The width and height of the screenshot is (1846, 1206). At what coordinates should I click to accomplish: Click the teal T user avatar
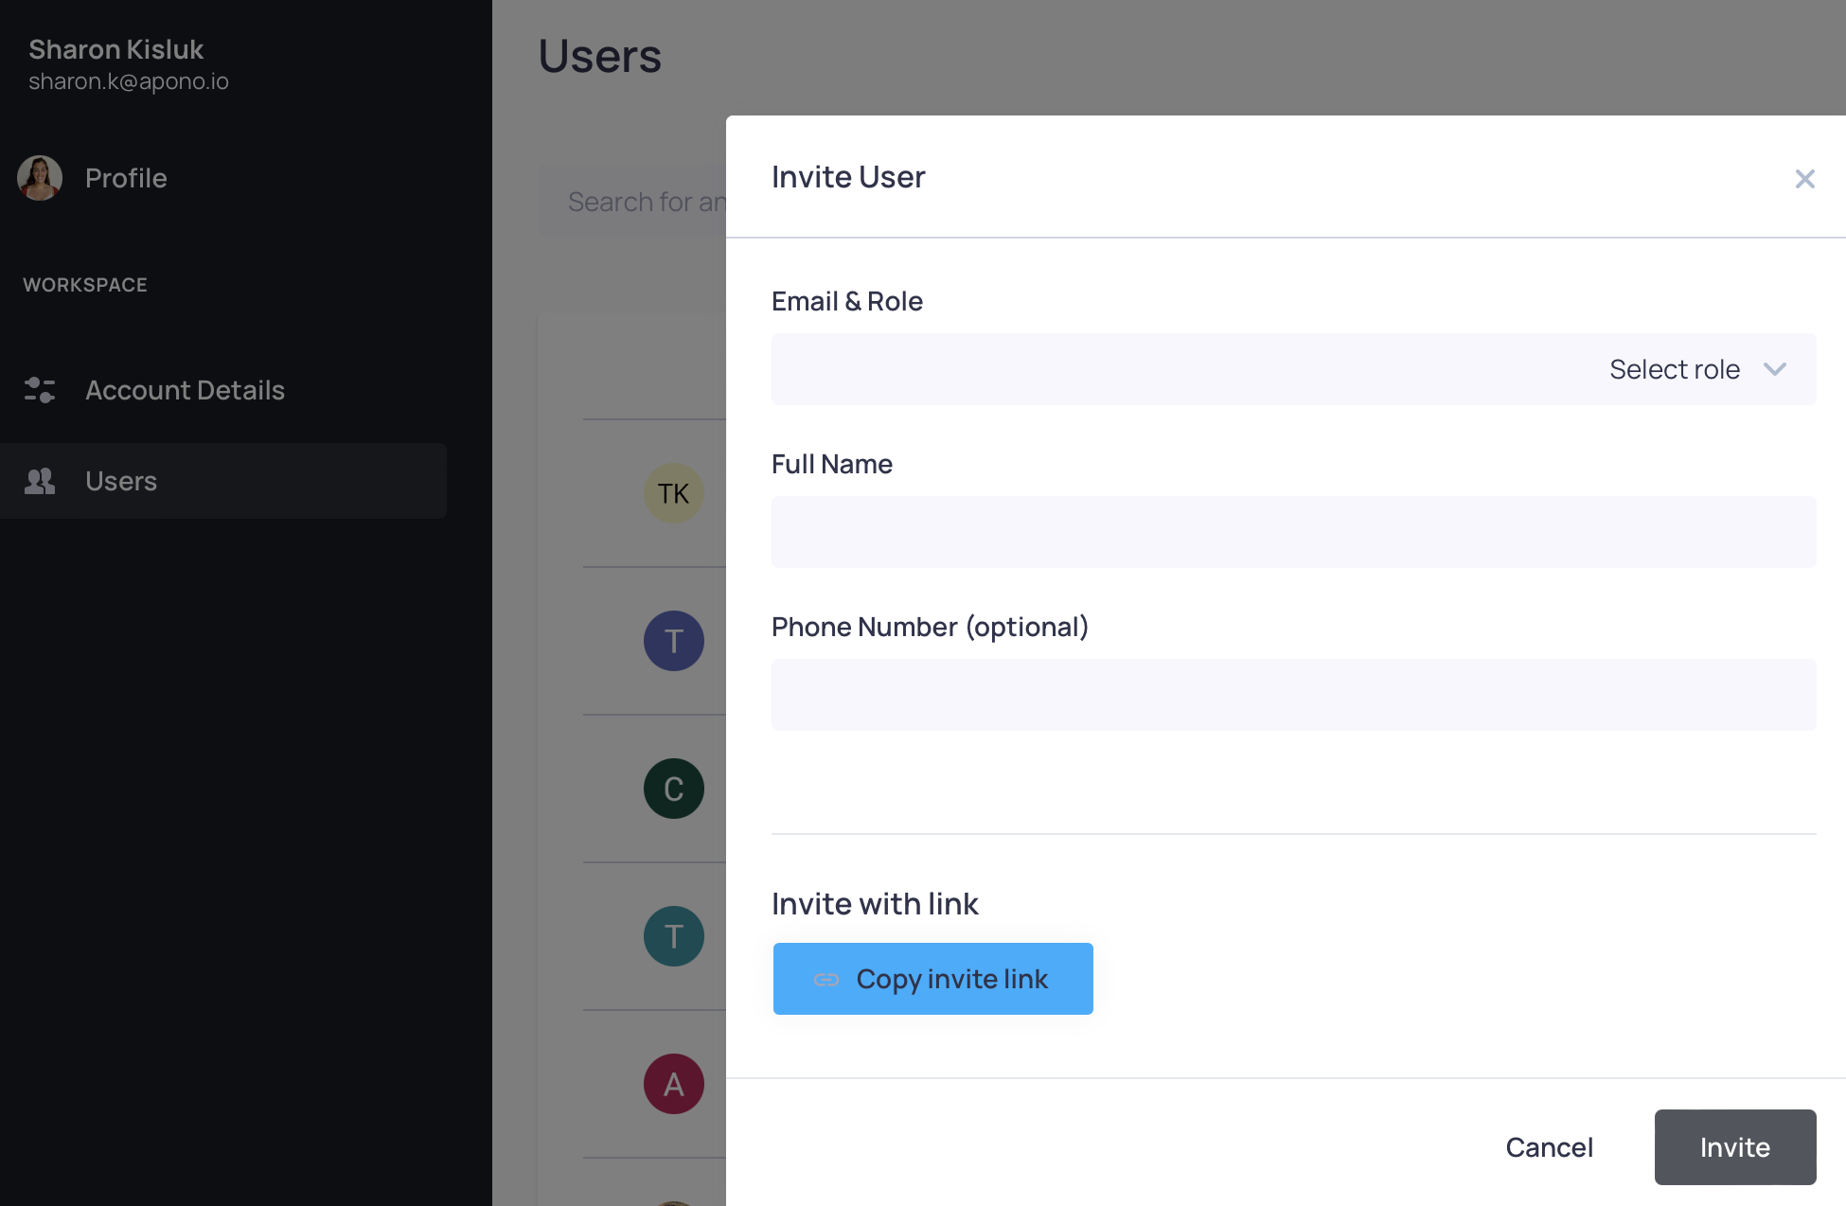[x=673, y=936]
